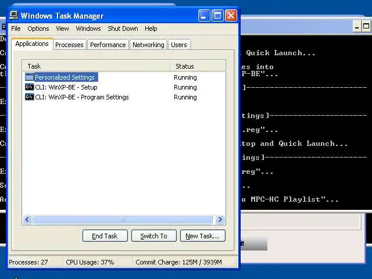Click the Personalized Settings window icon
The width and height of the screenshot is (372, 279).
pos(30,77)
